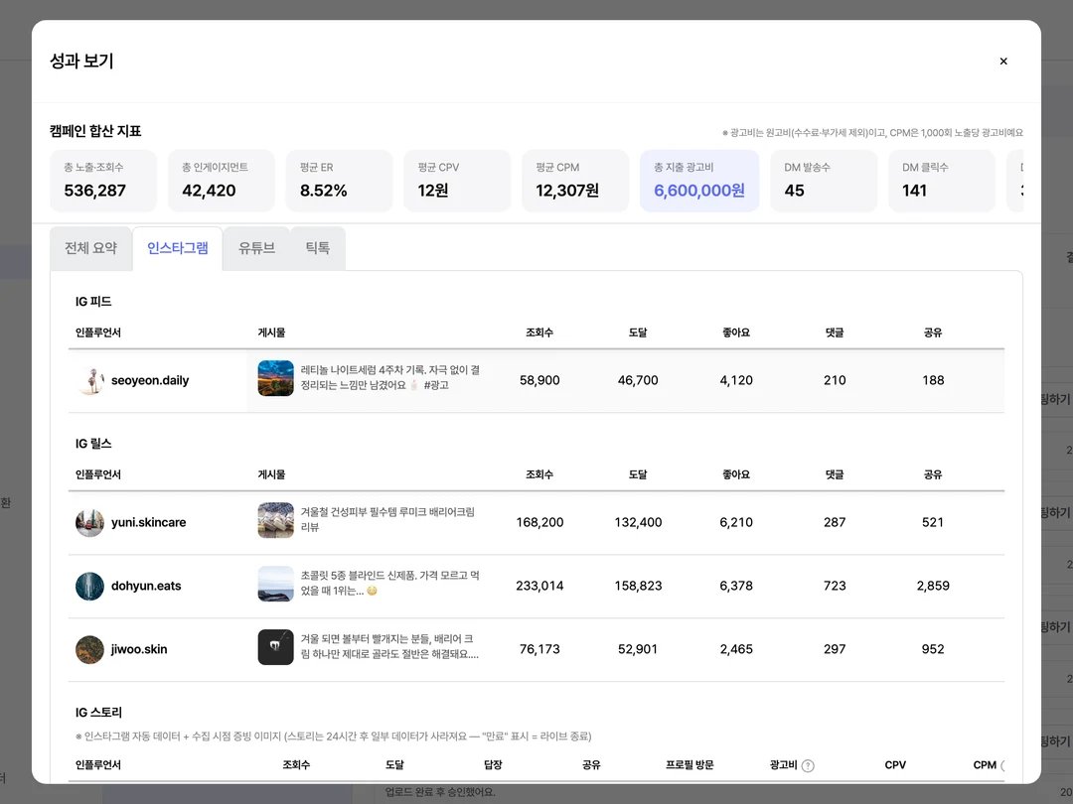Click the 58,900 view count cell

539,381
